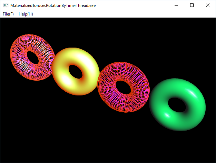The image size is (216, 163).
Task: Close the torus rotation window
Action: click(208, 6)
